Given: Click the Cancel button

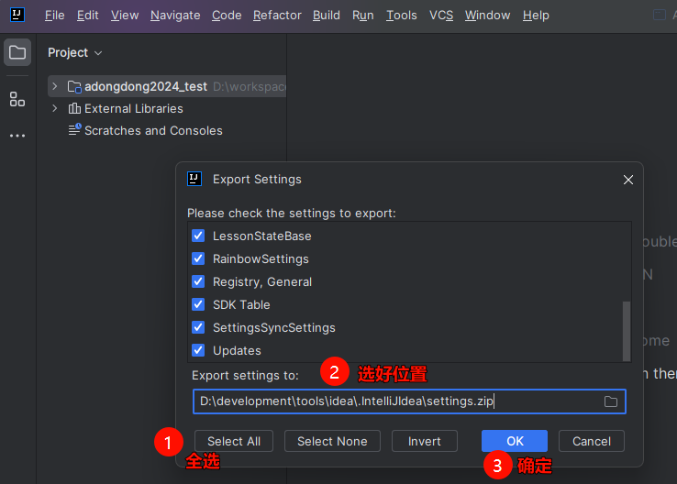Looking at the screenshot, I should pyautogui.click(x=592, y=441).
